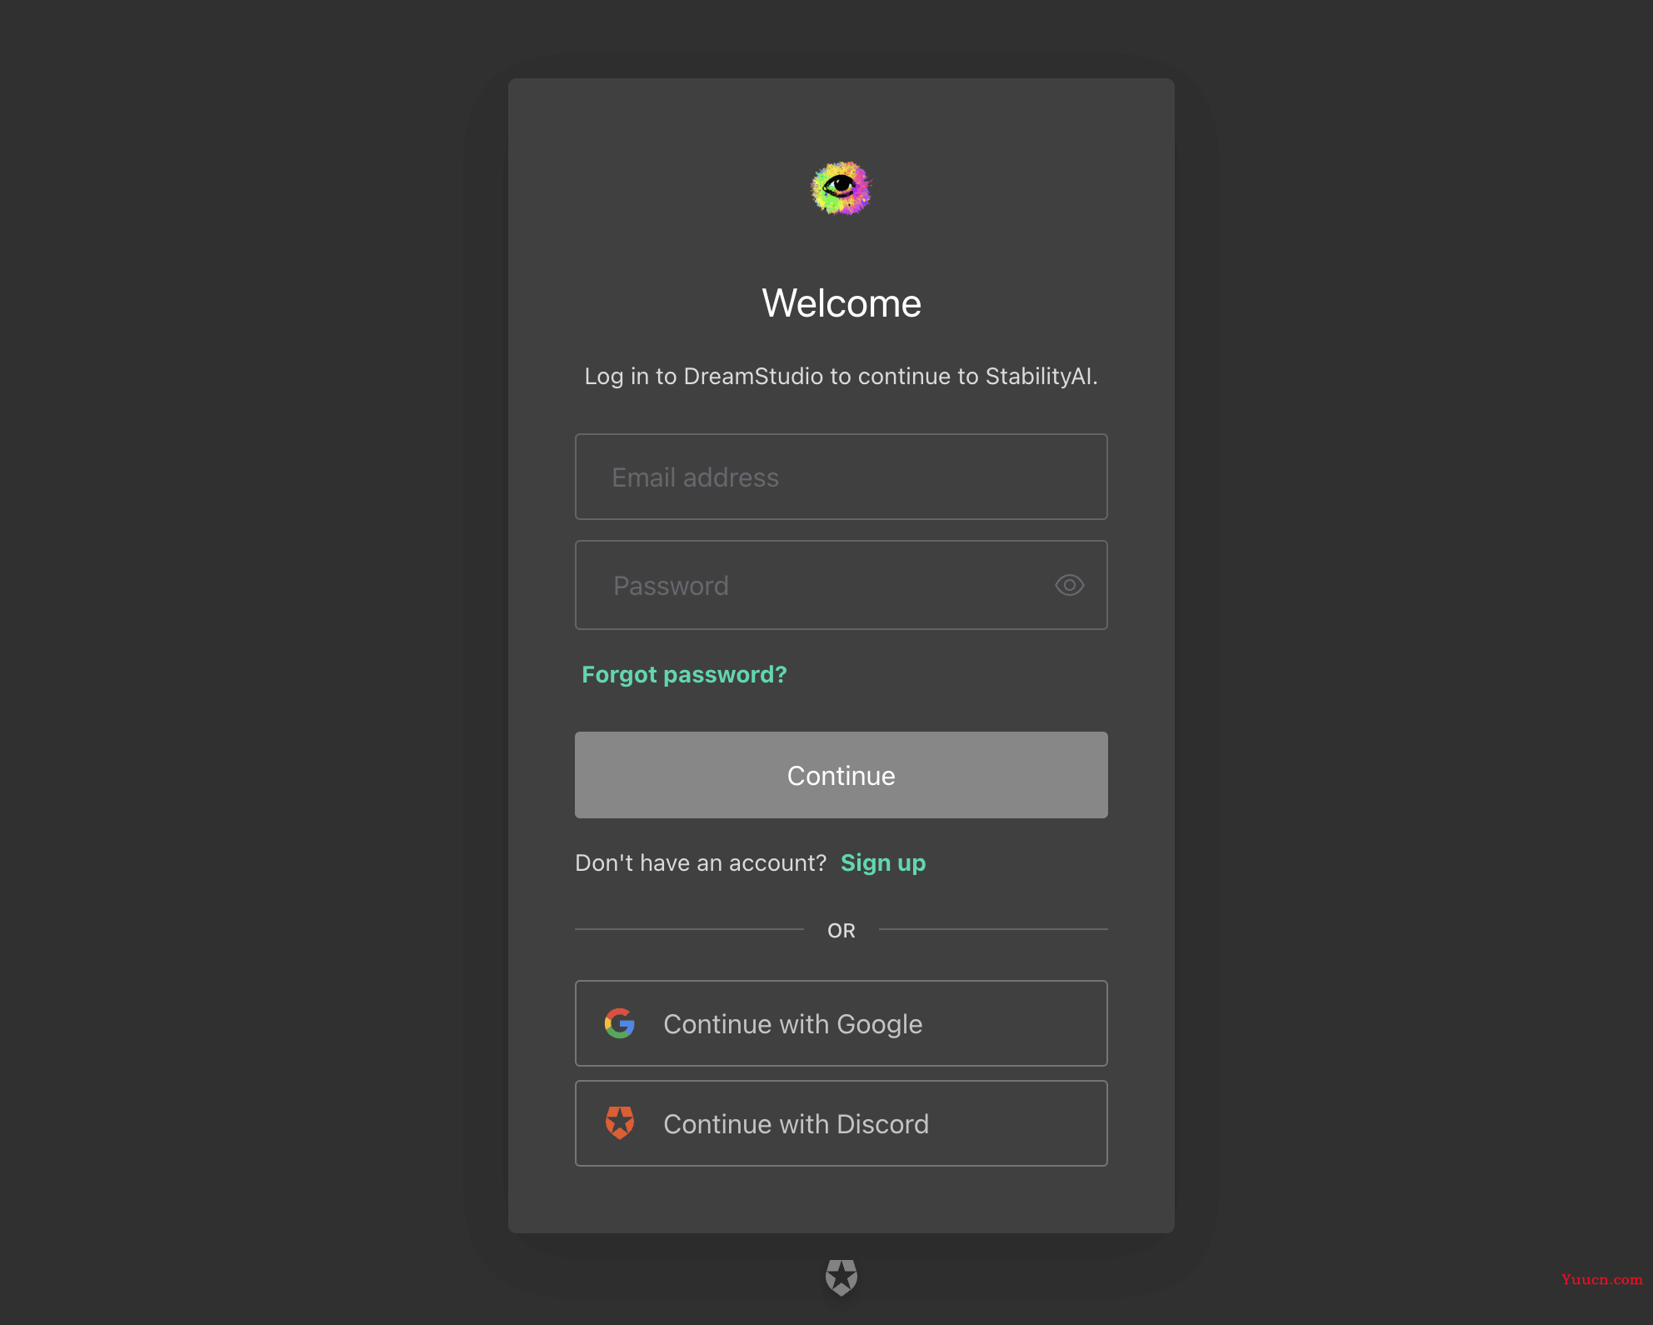Click the Discord shield icon button

tap(619, 1123)
